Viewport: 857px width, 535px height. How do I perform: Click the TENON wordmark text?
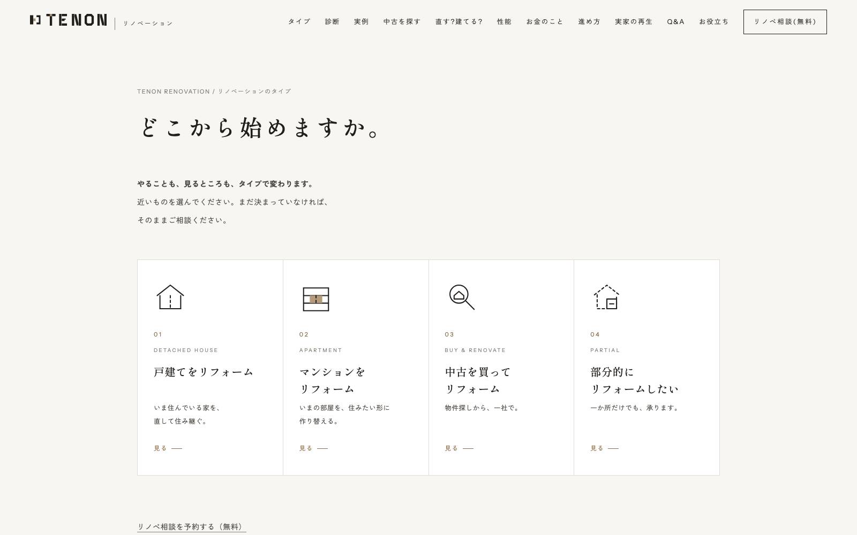(77, 20)
